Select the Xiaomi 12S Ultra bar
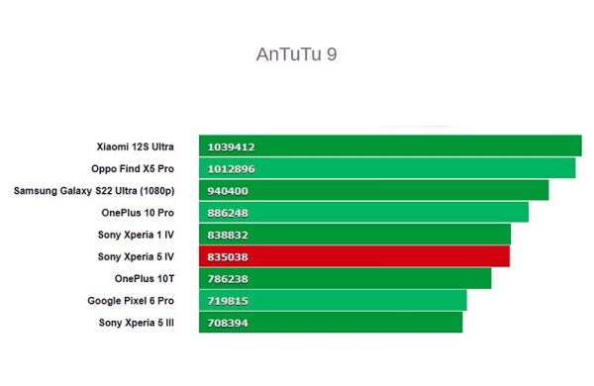This screenshot has height=386, width=594. (390, 145)
